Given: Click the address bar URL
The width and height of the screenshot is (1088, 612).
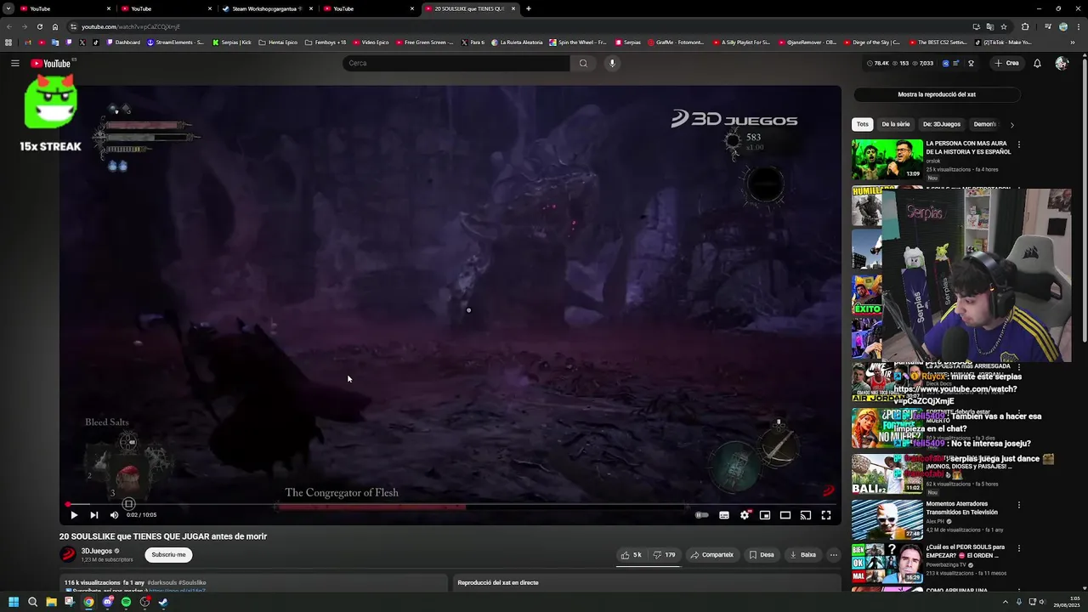Looking at the screenshot, I should pyautogui.click(x=130, y=26).
